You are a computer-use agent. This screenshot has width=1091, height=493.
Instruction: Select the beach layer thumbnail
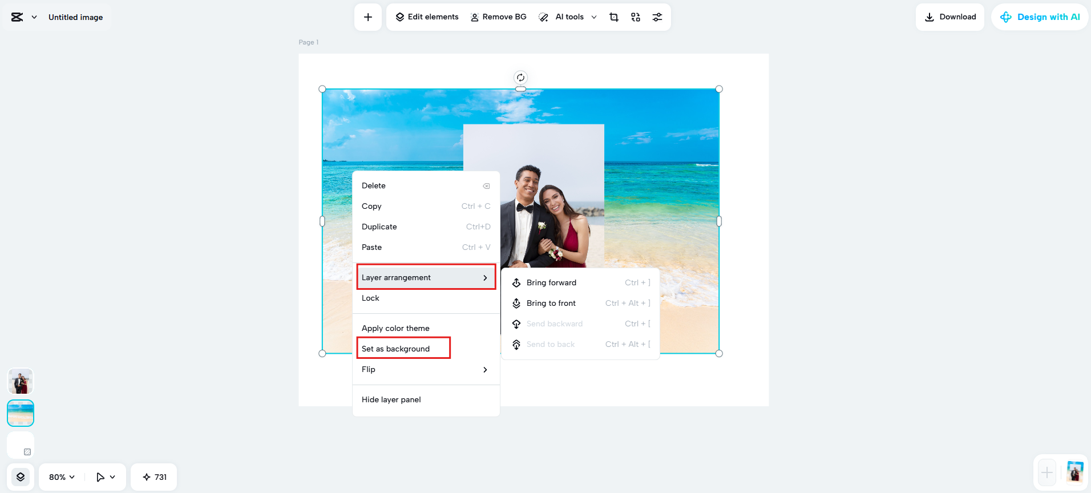point(21,413)
